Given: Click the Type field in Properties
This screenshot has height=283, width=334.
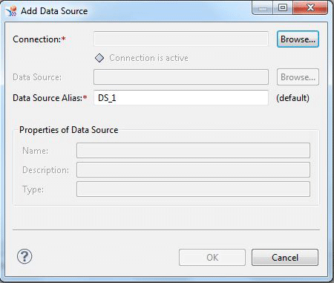Looking at the screenshot, I should click(x=193, y=189).
